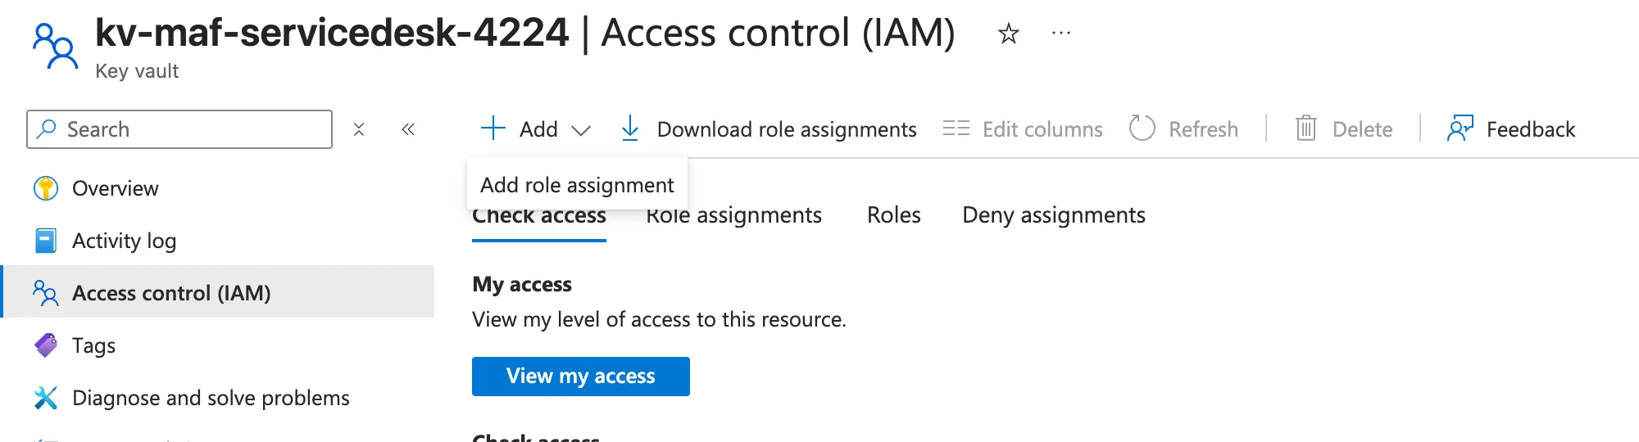Switch to the Role assignments tab

click(x=733, y=215)
